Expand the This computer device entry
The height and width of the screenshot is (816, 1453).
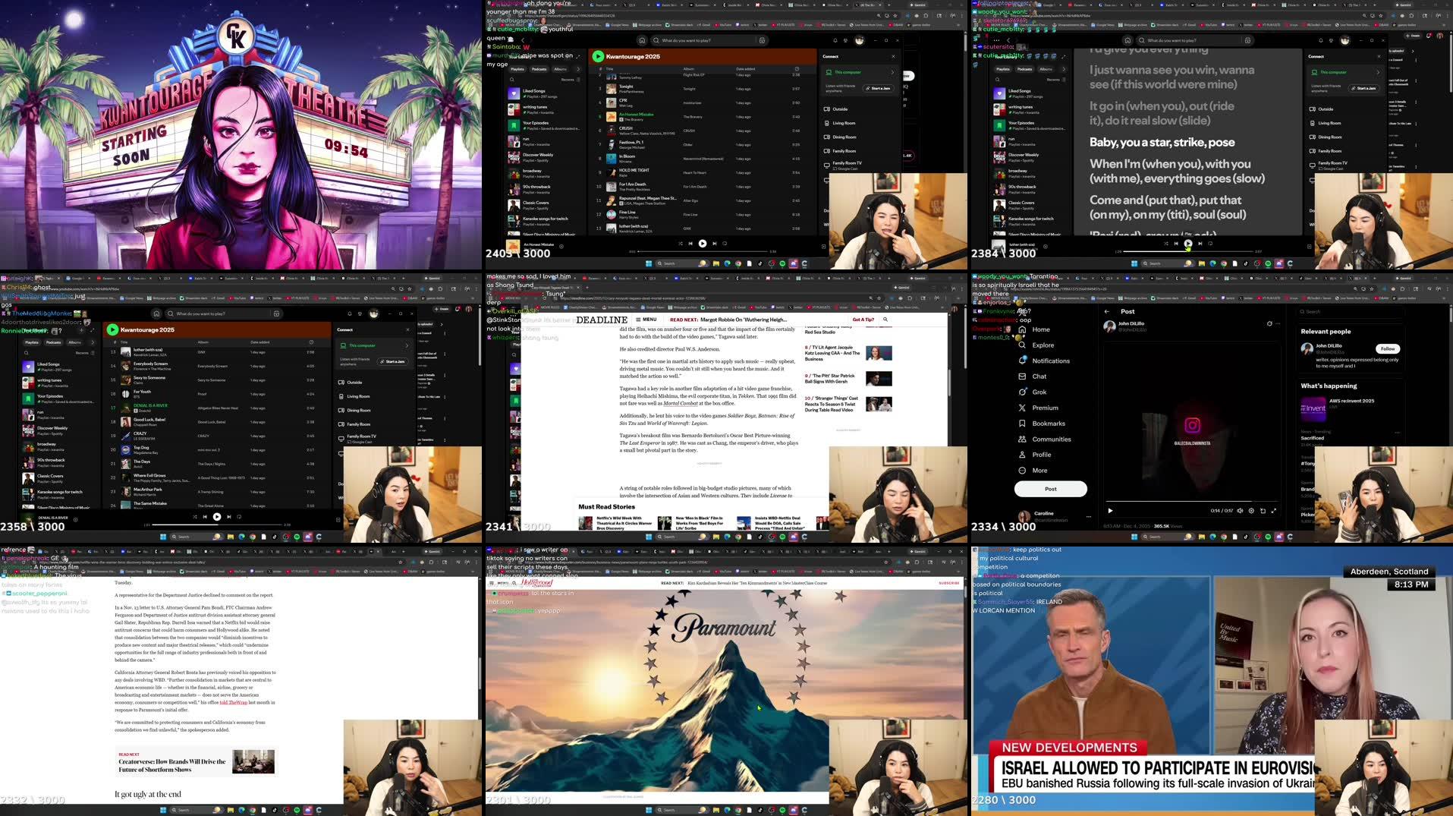893,72
